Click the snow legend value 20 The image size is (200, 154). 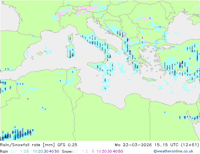click(104, 151)
